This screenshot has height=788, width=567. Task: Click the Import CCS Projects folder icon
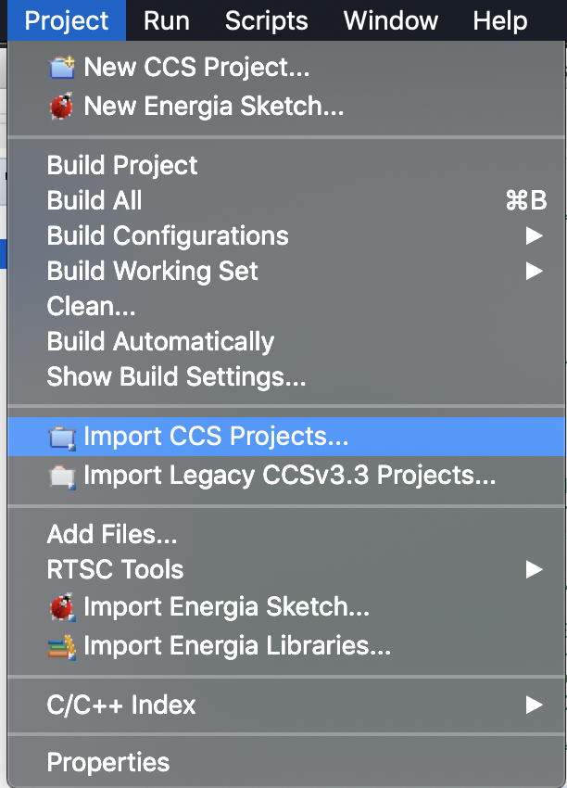coord(62,437)
